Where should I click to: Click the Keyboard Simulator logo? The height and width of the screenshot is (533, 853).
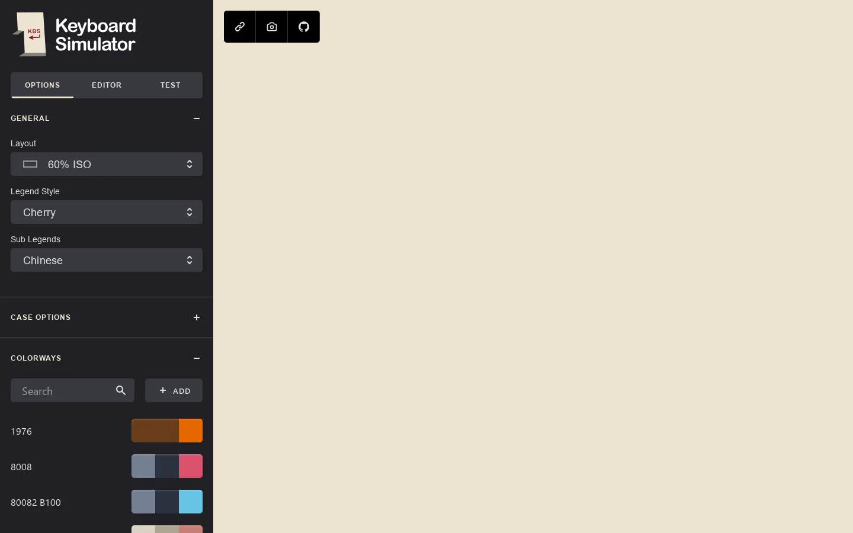[x=75, y=34]
